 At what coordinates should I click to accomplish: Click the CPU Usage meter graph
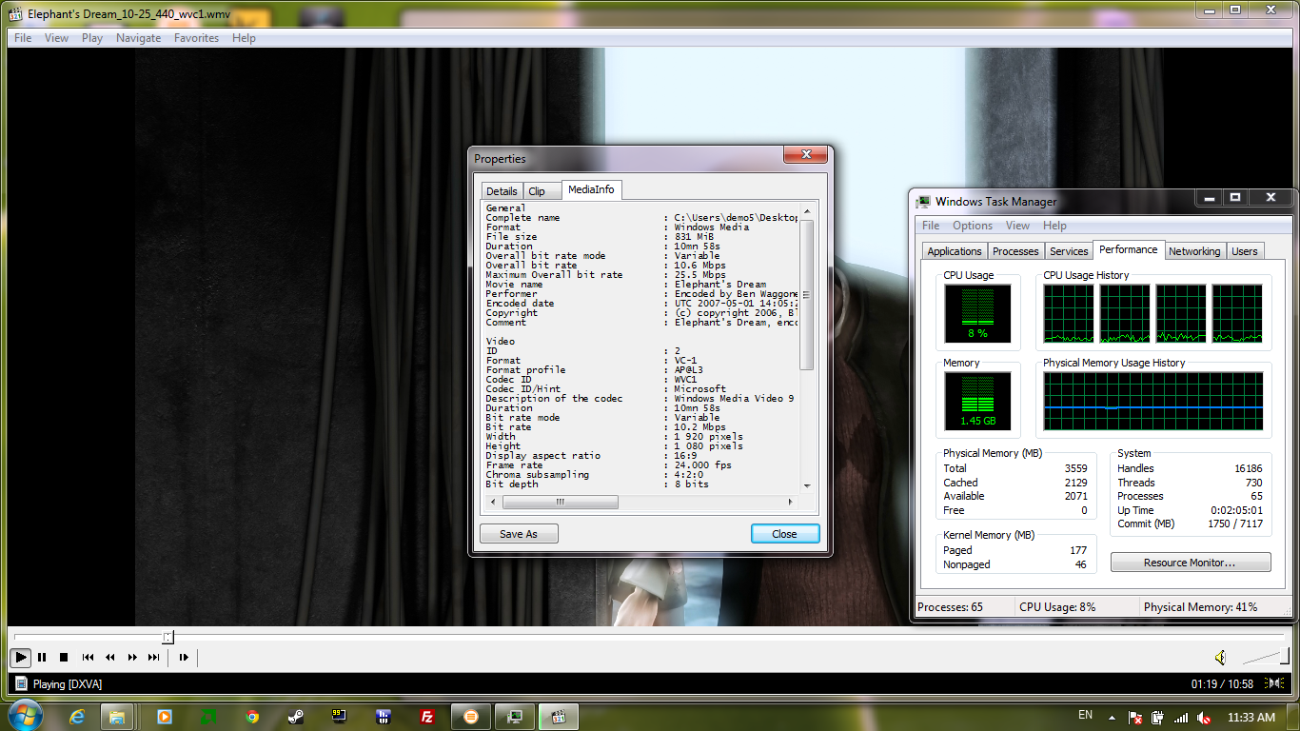click(x=977, y=313)
